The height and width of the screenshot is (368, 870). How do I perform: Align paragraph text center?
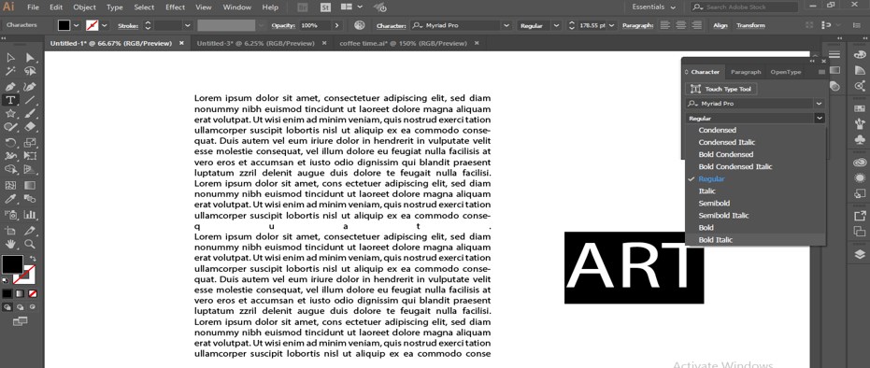pos(680,25)
